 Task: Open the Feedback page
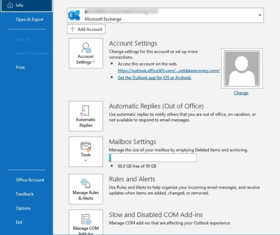coord(25,194)
